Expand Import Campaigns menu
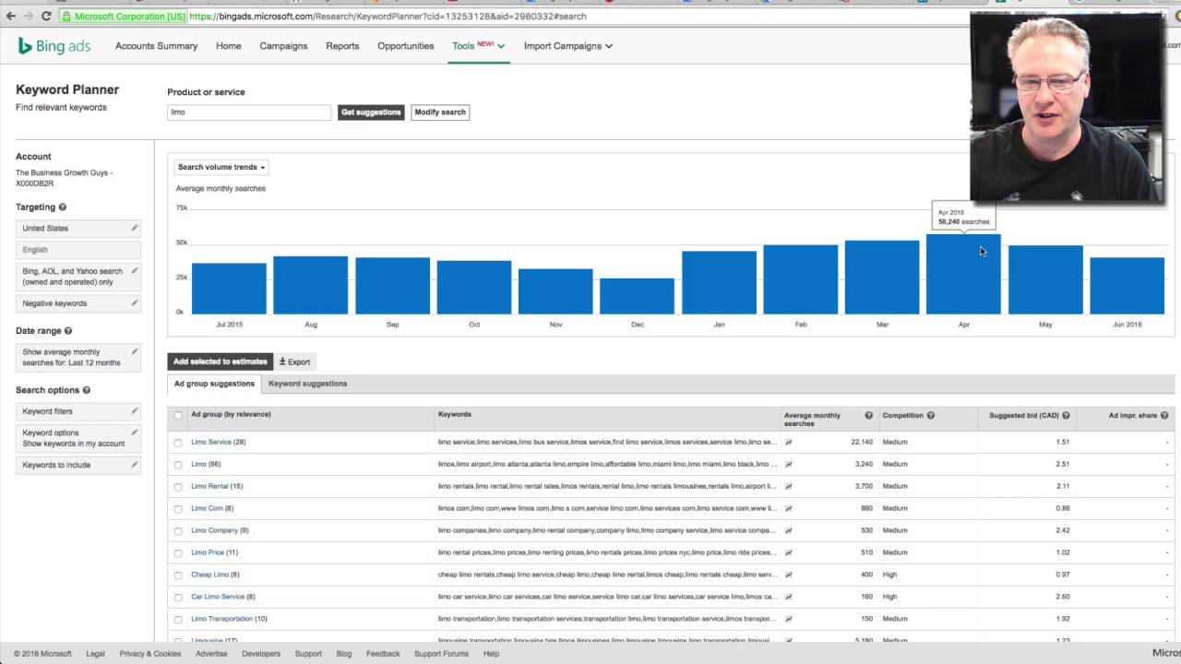The width and height of the screenshot is (1181, 664). [x=567, y=45]
